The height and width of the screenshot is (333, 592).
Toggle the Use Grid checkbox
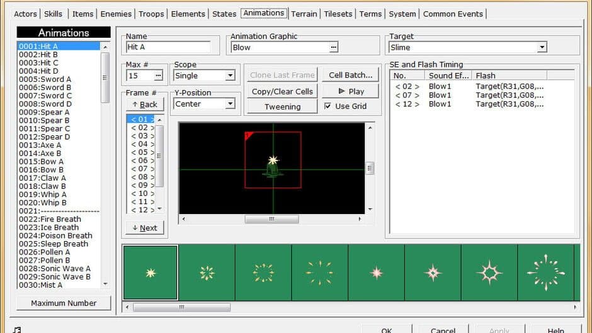[x=327, y=106]
